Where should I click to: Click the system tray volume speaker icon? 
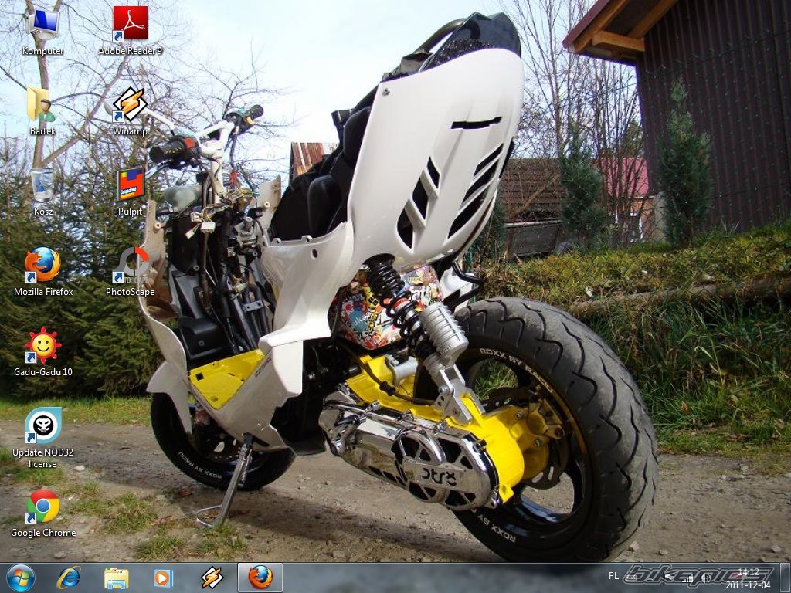click(x=704, y=578)
